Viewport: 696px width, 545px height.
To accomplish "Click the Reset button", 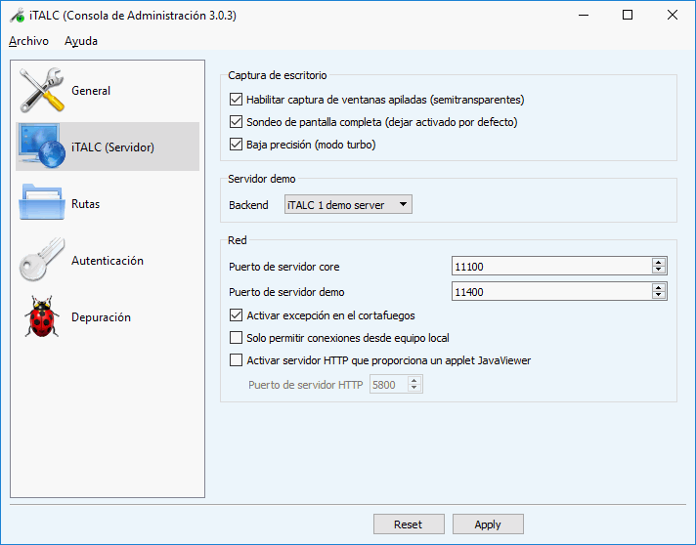I will 408,524.
